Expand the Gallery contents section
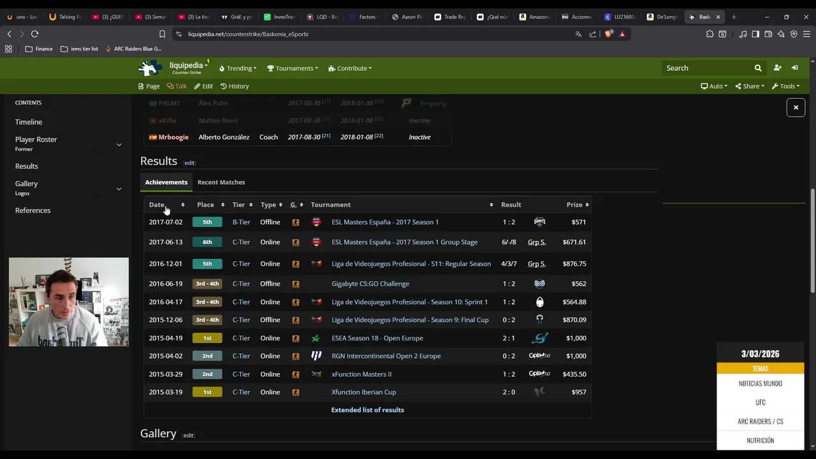 pos(119,189)
